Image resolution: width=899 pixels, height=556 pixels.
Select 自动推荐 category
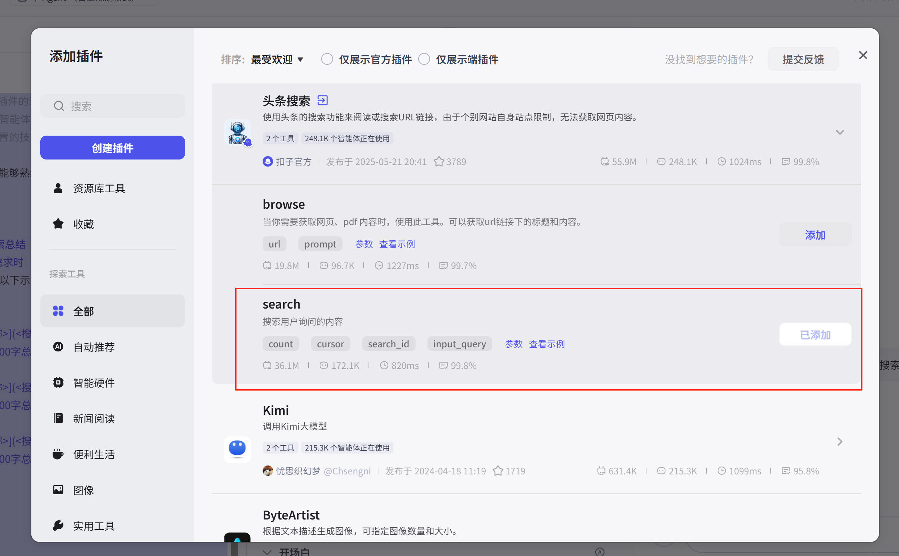(113, 347)
